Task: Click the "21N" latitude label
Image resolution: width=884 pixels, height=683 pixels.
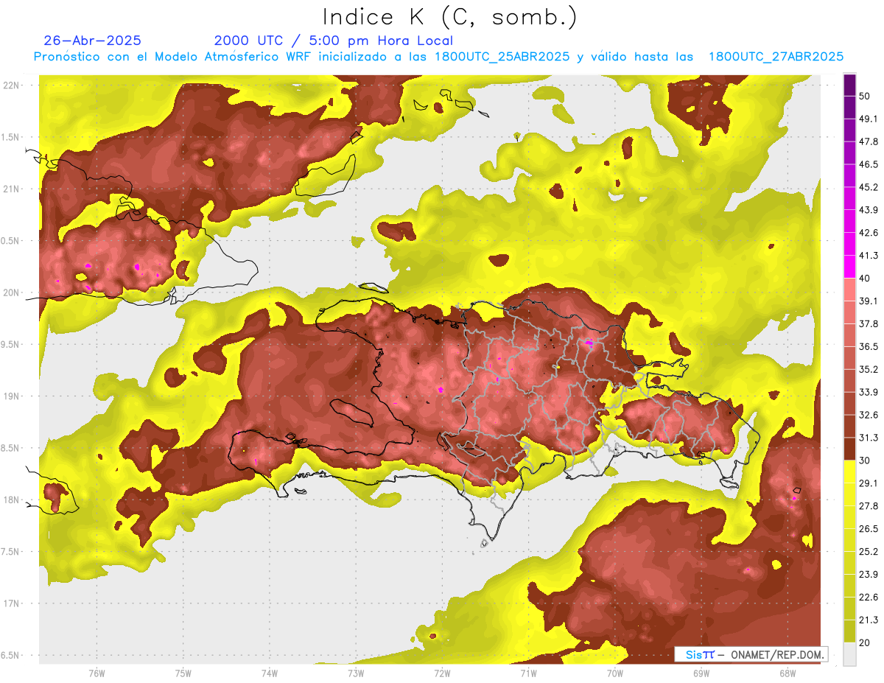Action: click(x=12, y=189)
